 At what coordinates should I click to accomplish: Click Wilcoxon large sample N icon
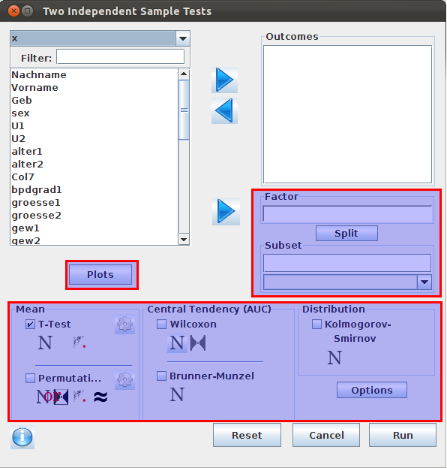point(177,343)
